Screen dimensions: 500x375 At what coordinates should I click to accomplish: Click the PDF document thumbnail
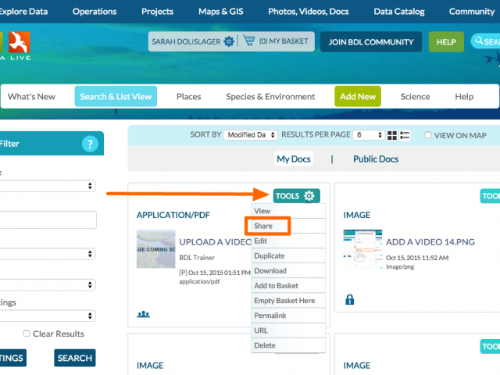coord(156,248)
